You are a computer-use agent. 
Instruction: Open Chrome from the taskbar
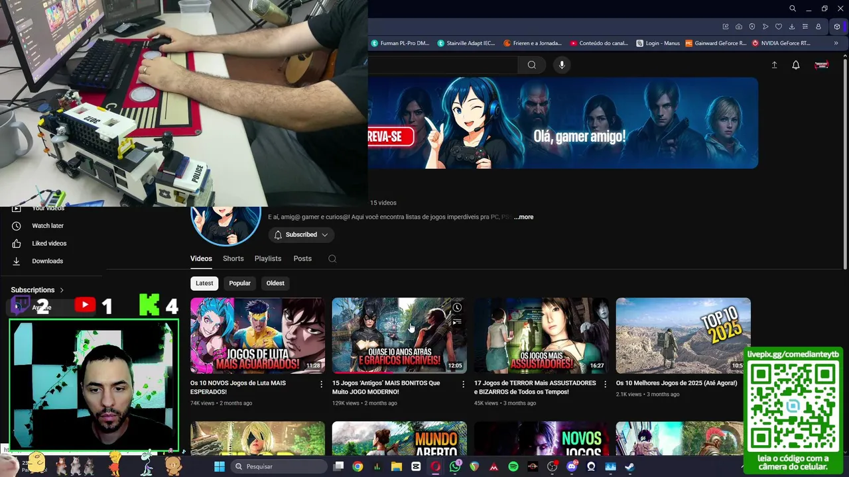click(358, 466)
